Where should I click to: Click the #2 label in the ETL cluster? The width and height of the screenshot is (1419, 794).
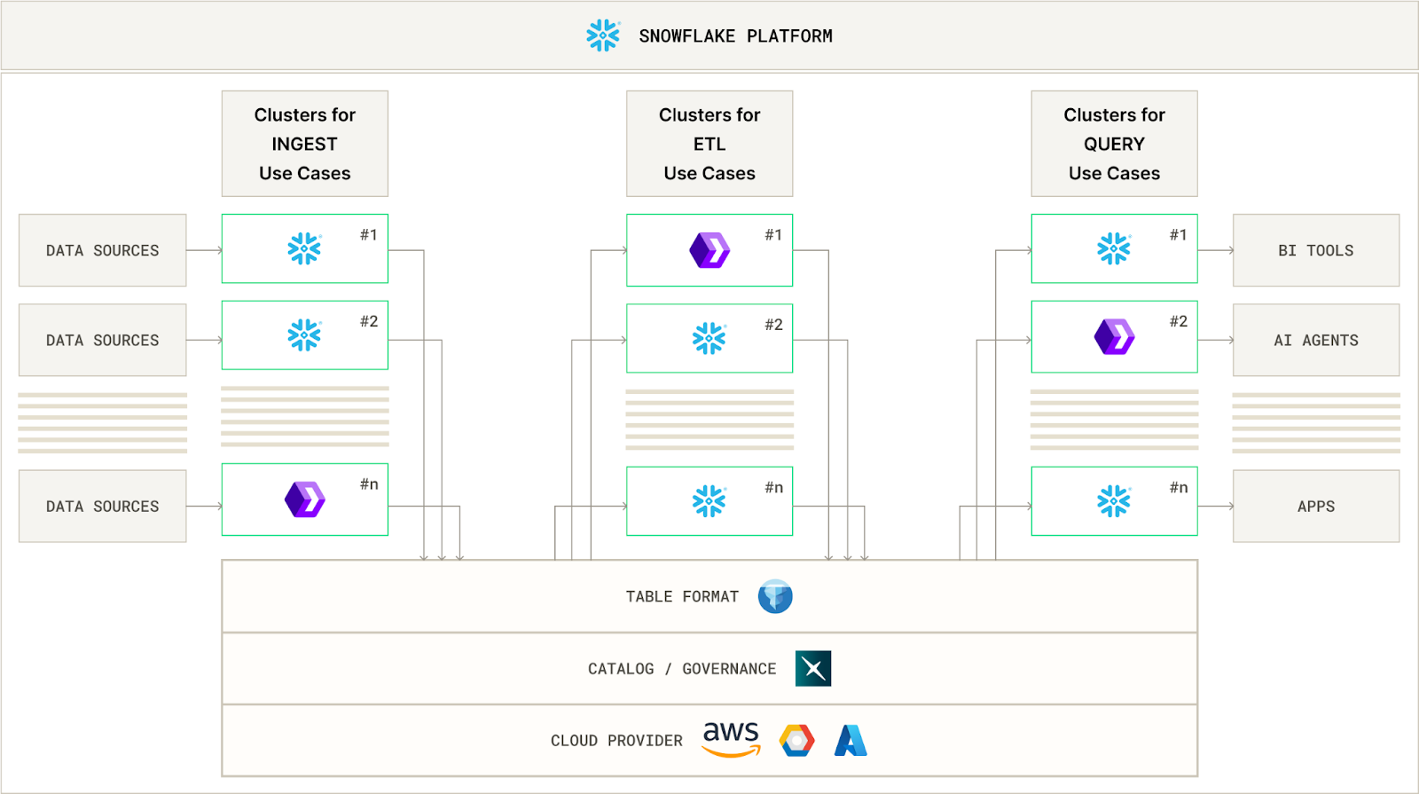point(774,325)
